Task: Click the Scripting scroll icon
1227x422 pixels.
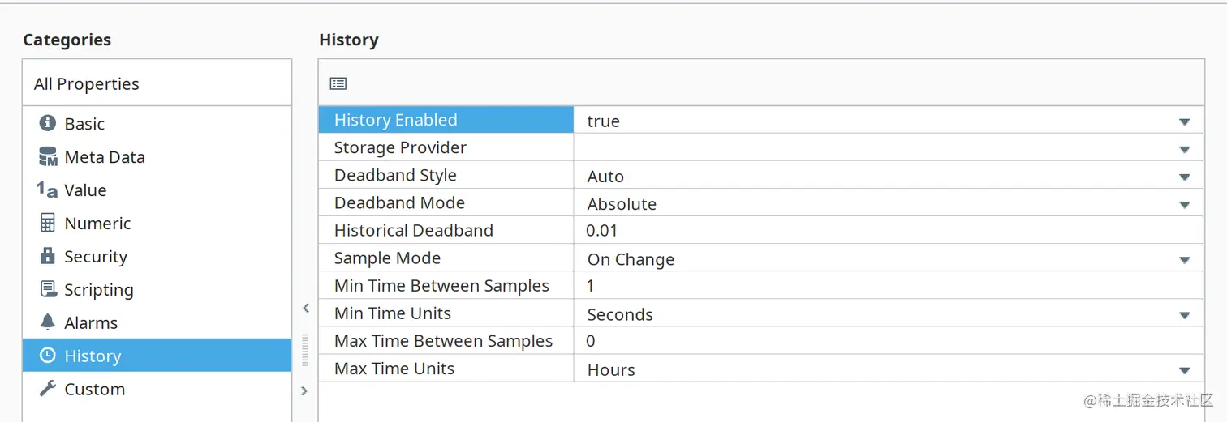Action: click(48, 290)
